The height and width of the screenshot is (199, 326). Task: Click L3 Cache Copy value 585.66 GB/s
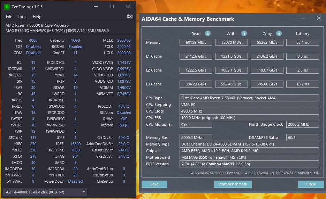click(x=267, y=84)
